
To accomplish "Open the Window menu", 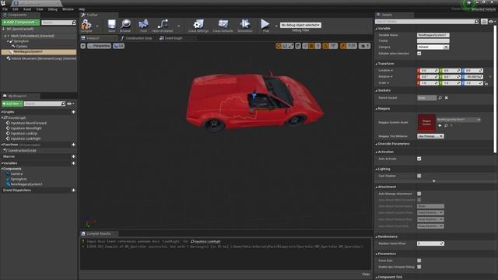I will click(68, 9).
